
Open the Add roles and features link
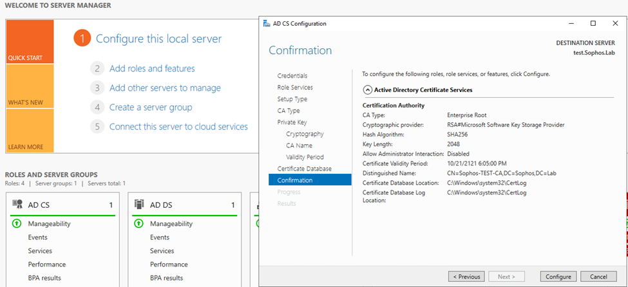(x=152, y=68)
